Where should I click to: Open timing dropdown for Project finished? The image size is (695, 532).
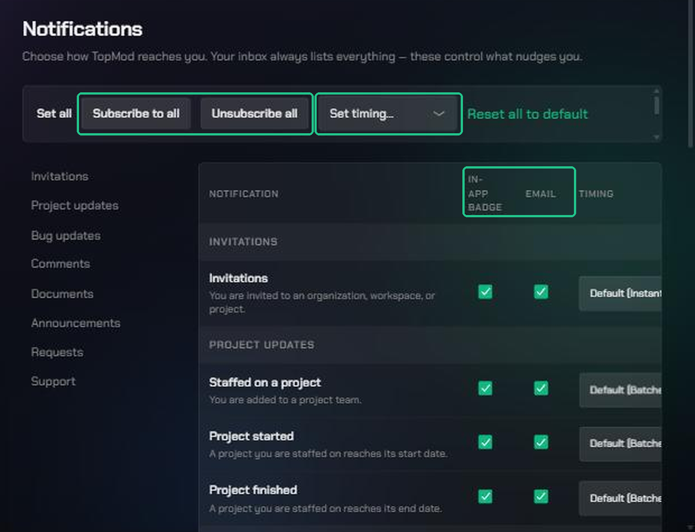pos(620,498)
